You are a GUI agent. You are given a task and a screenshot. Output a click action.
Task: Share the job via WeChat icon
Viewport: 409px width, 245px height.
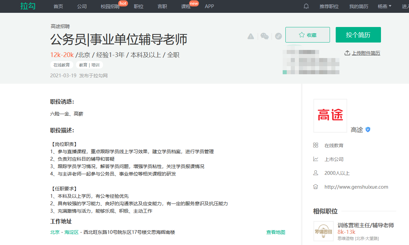pos(264,36)
